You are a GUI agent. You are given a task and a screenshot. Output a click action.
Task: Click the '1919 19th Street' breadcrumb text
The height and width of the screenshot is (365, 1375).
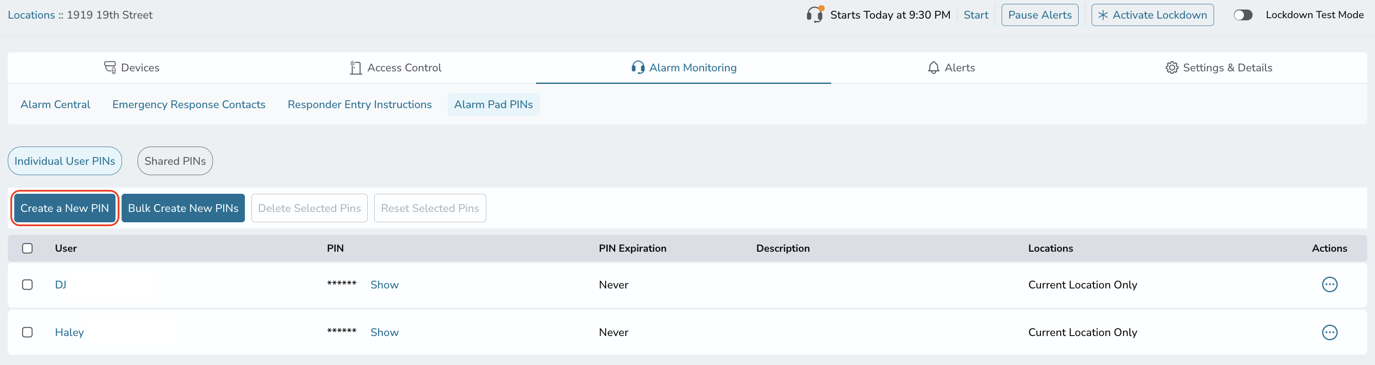[x=109, y=15]
